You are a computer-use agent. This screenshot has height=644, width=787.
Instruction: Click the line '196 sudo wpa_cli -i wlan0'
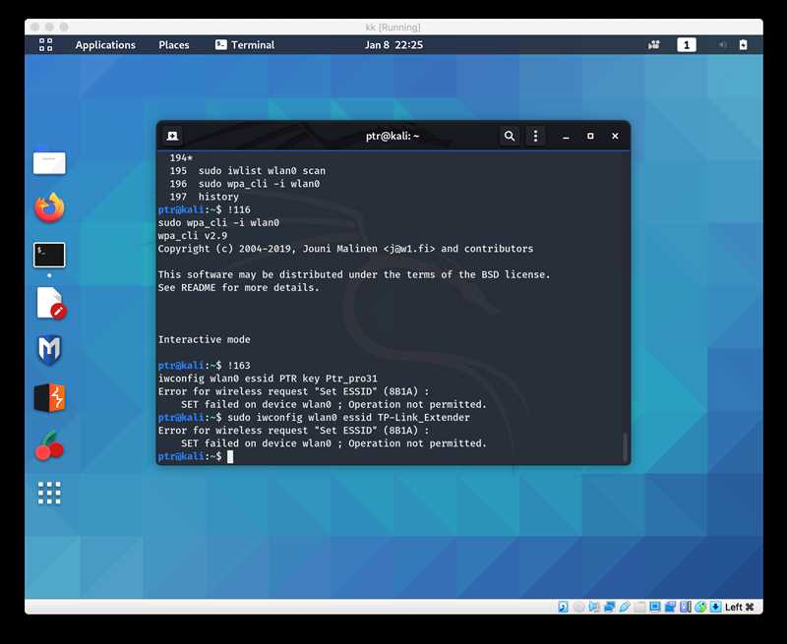(244, 184)
